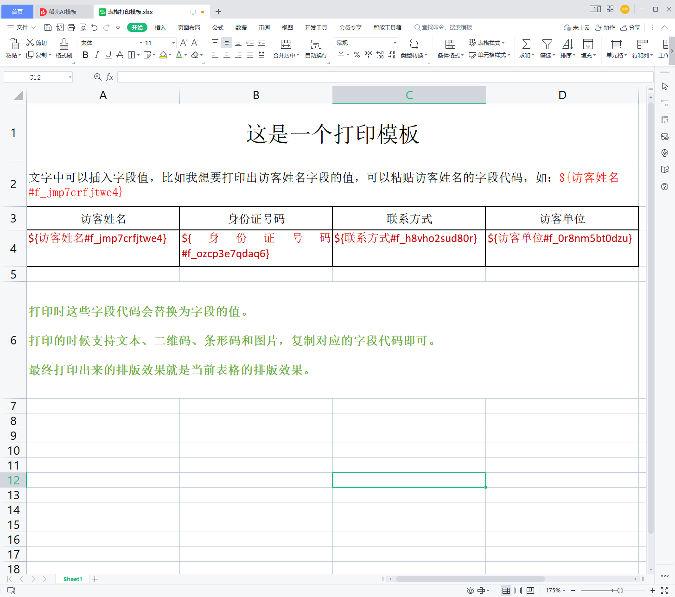Screen dimensions: 675x597
Task: Open the font name dropdown showing 宋体
Action: 141,43
